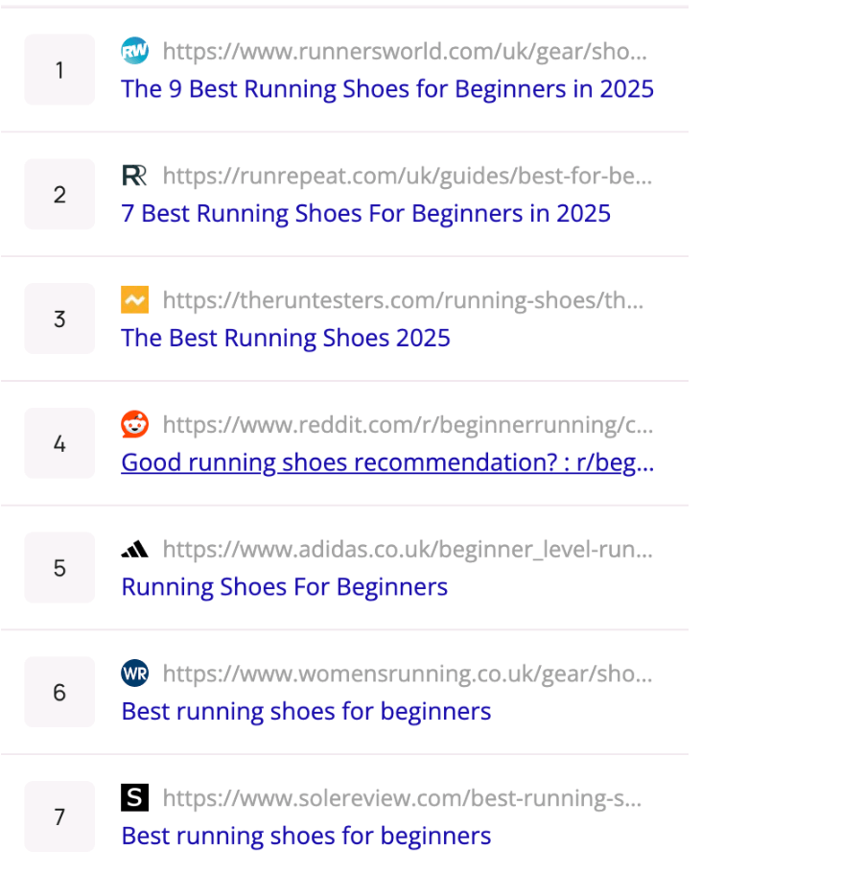
Task: Click rank badge number 7
Action: tap(59, 816)
